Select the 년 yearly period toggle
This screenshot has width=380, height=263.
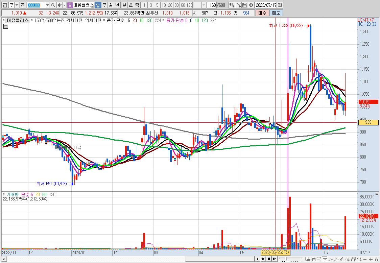coord(117,5)
